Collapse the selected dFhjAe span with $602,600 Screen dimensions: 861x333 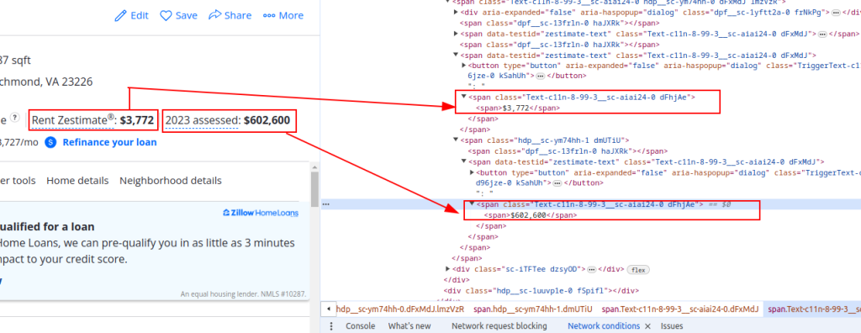tap(472, 203)
